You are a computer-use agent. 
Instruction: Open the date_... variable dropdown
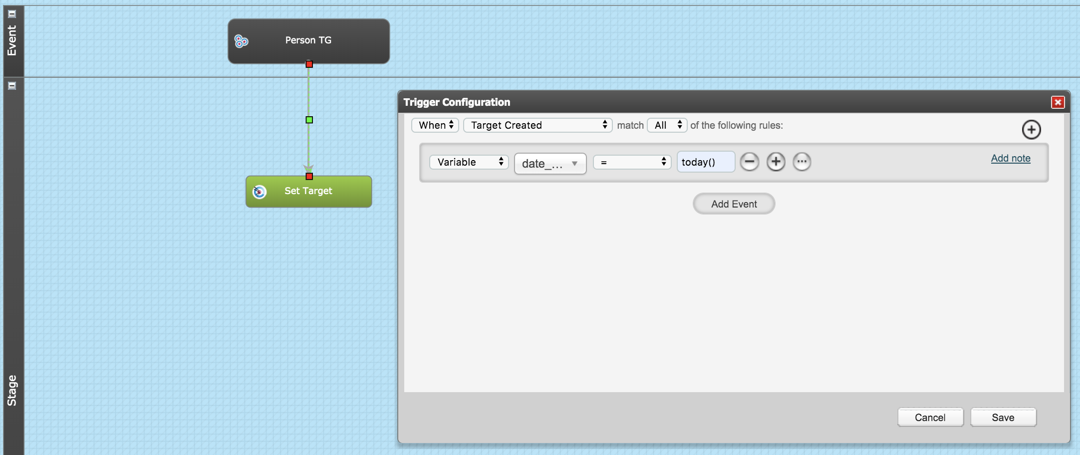(x=550, y=164)
